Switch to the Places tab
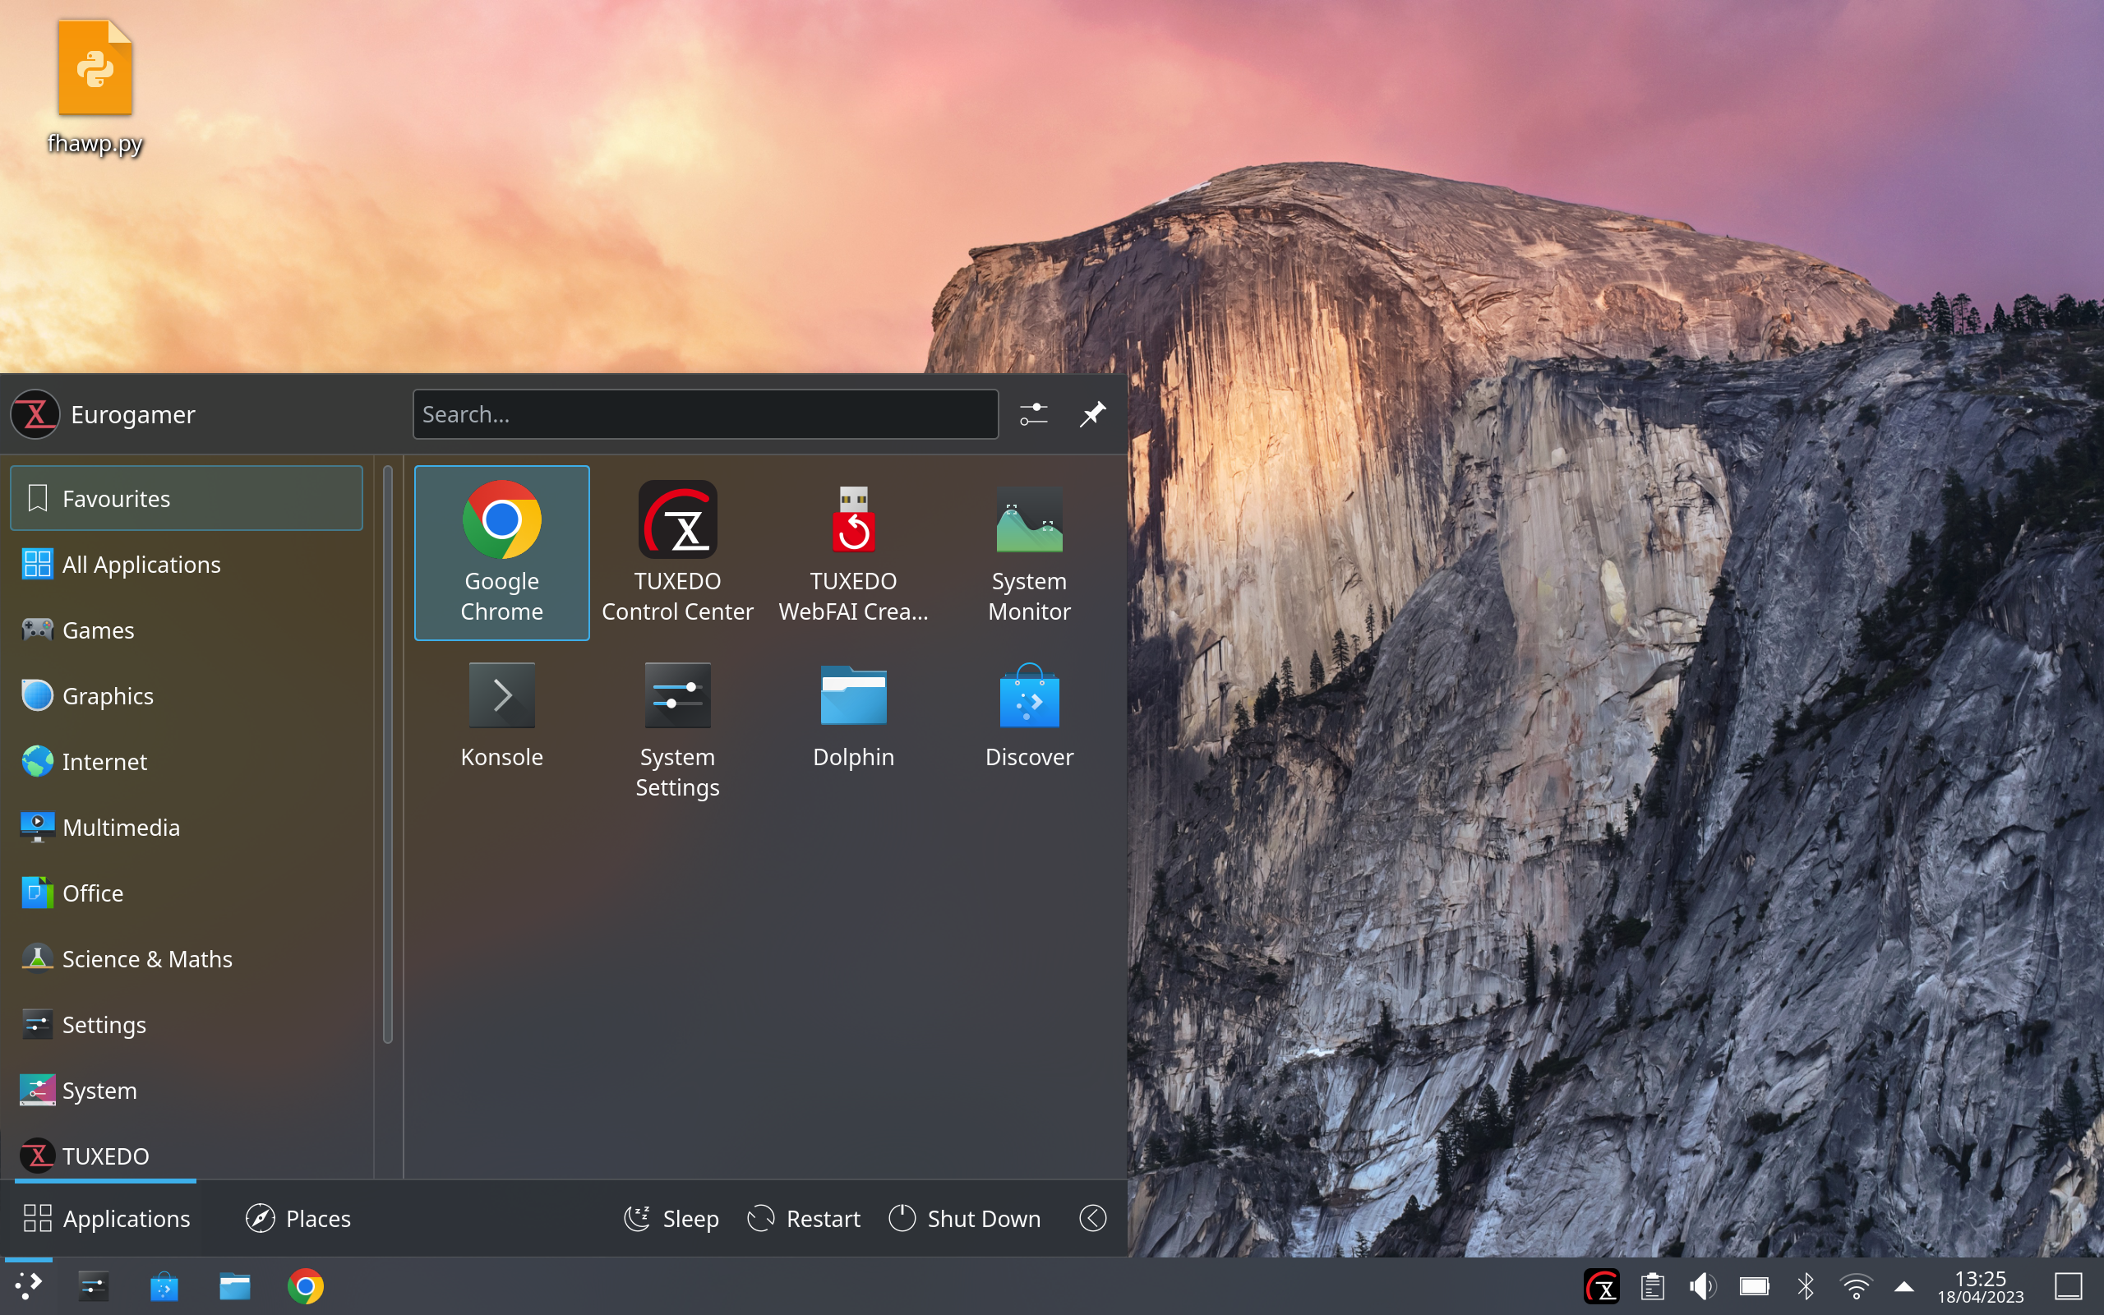The image size is (2104, 1315). [298, 1219]
